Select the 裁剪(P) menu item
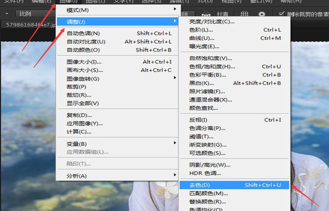Screen dimensions: 329x211 coord(117,87)
